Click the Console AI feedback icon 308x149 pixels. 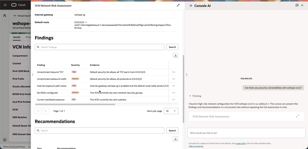point(297,5)
